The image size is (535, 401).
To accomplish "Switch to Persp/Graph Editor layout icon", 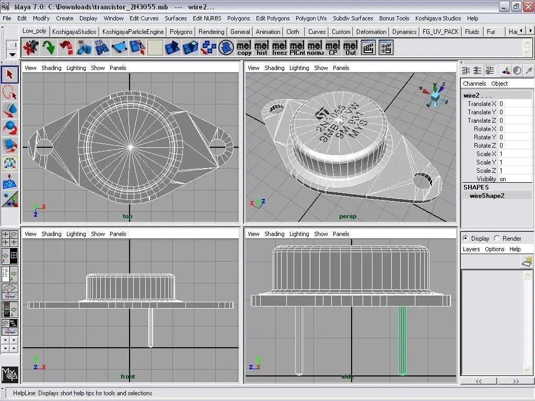I will 9,291.
